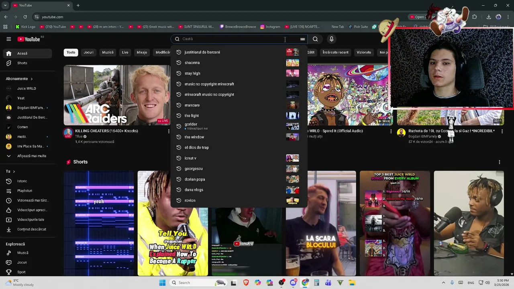Screen dimensions: 514x289
Task: Choose suggestion dorian popa
Action: coord(239,179)
